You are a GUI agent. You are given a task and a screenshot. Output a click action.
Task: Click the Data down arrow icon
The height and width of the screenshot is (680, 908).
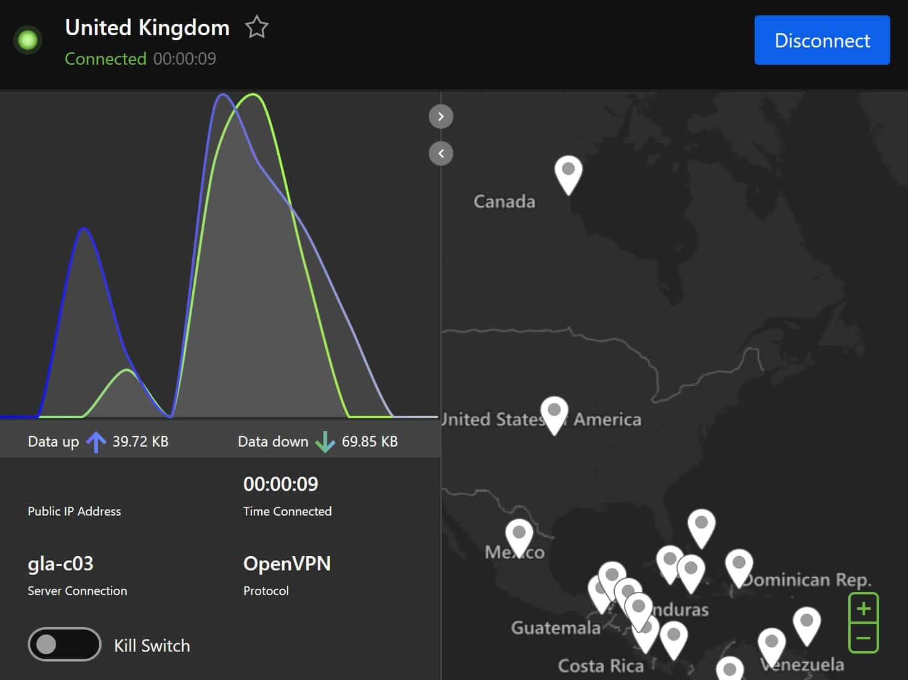pyautogui.click(x=325, y=442)
